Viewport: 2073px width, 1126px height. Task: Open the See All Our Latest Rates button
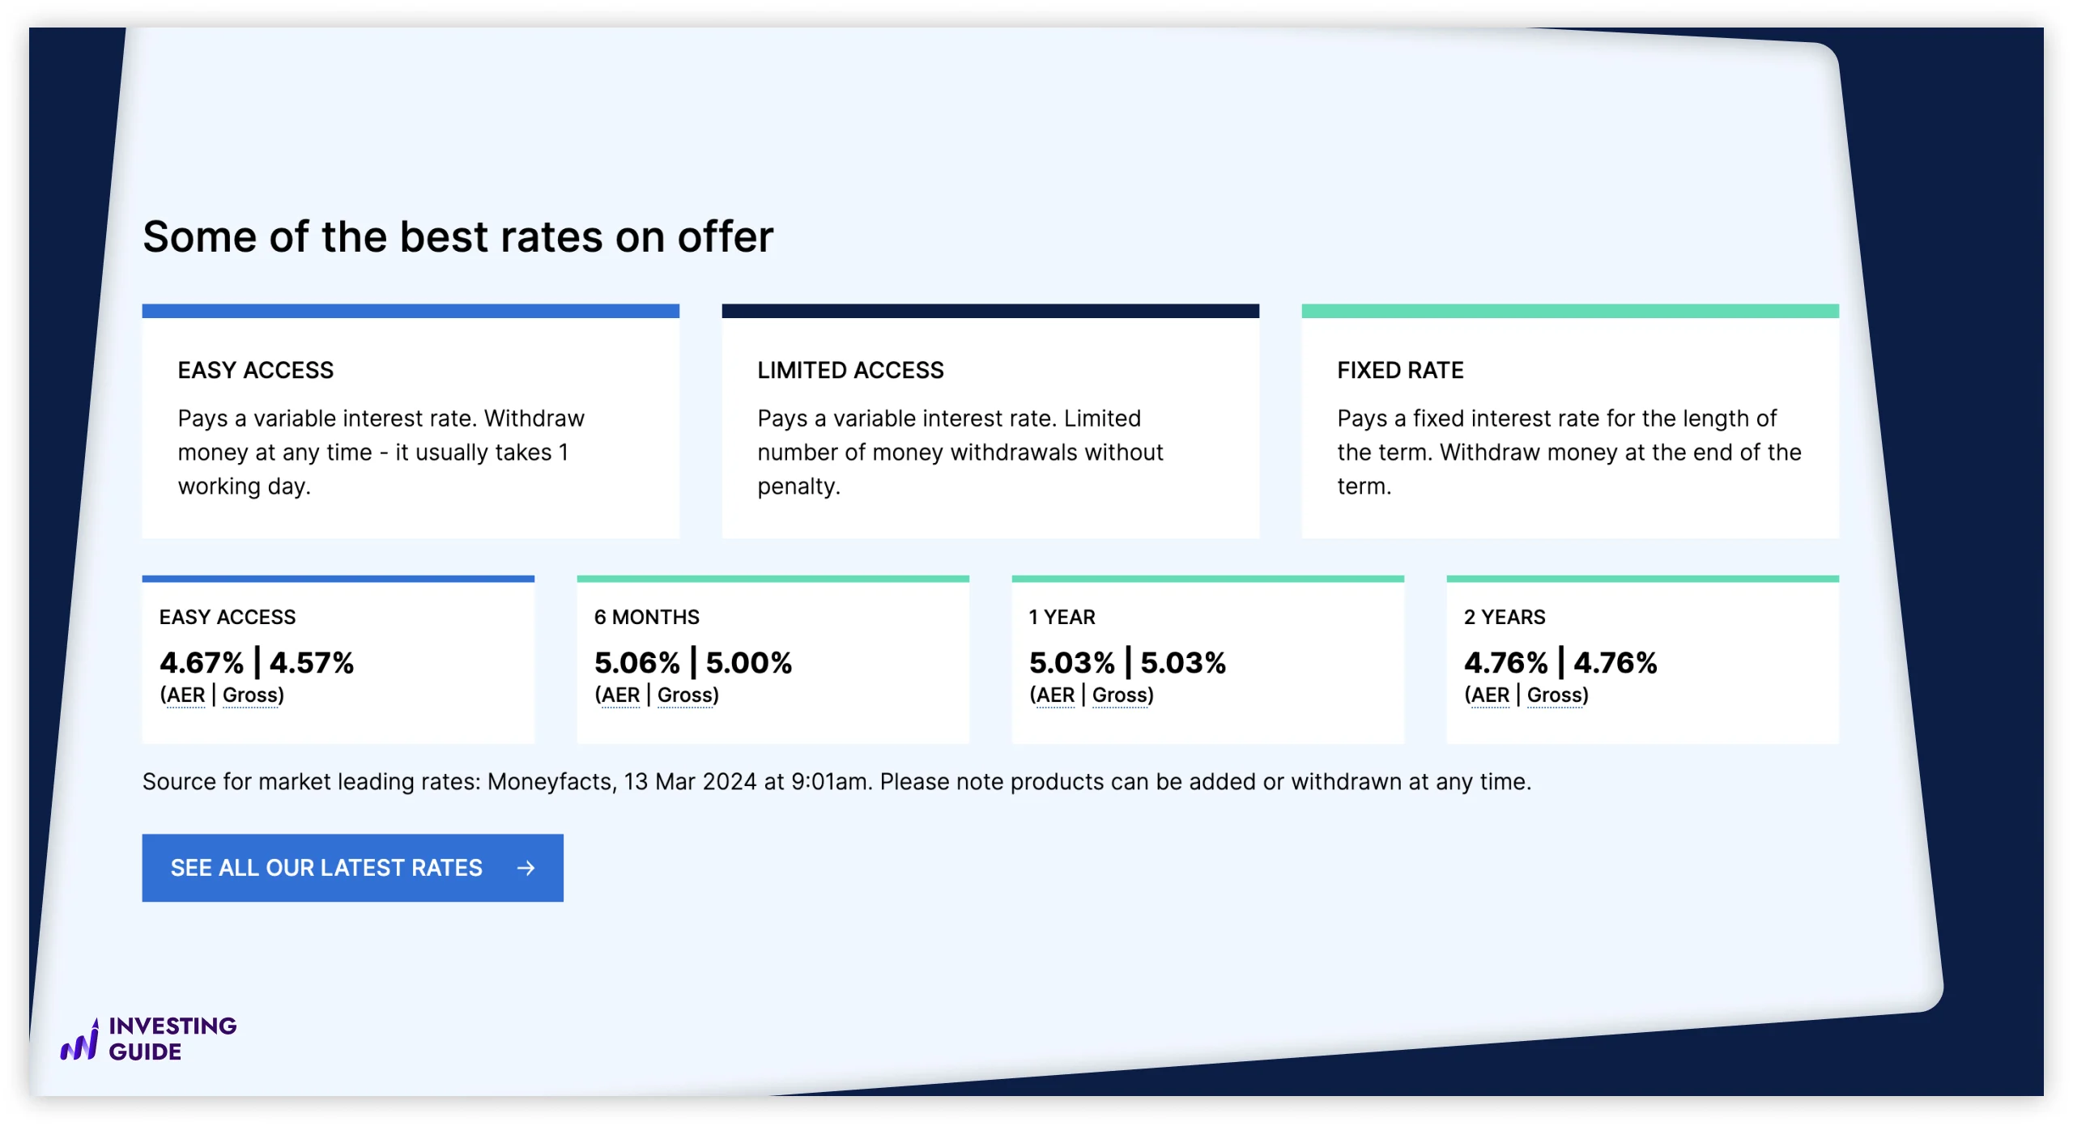(x=352, y=868)
